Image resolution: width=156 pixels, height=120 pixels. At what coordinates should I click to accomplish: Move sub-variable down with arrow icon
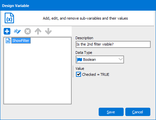tap(48, 31)
